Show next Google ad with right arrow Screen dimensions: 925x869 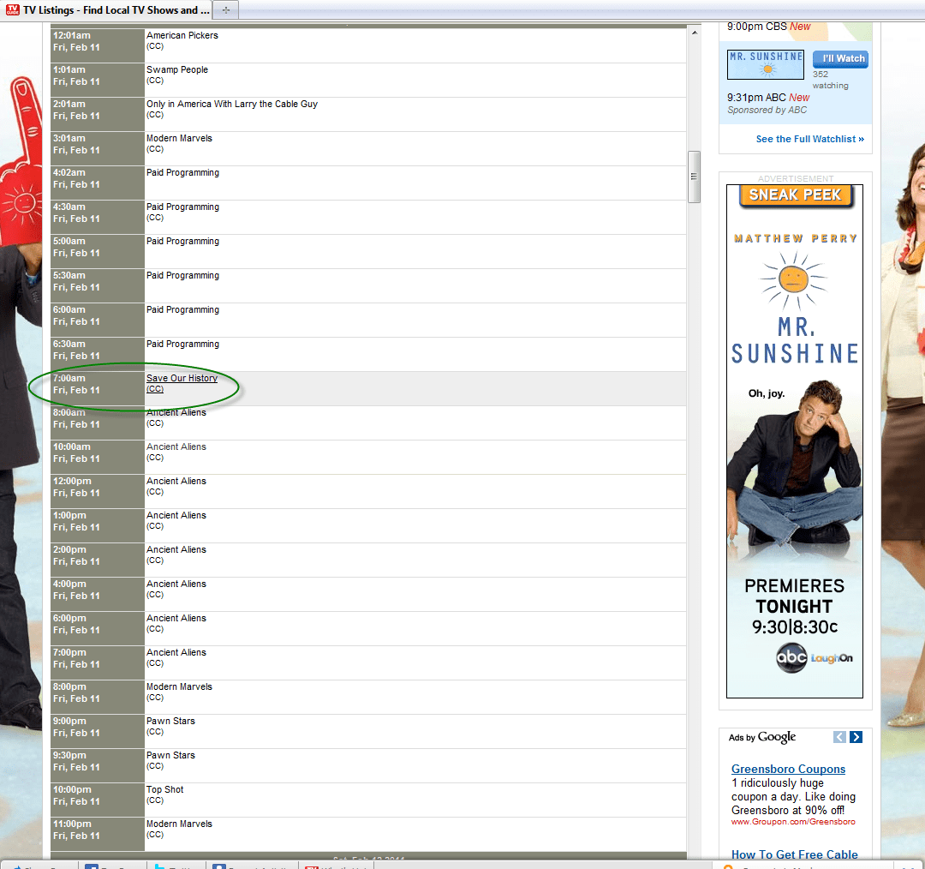point(856,737)
